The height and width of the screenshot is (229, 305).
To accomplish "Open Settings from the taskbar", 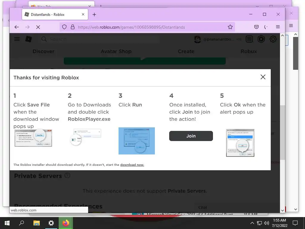I will coord(51,223).
